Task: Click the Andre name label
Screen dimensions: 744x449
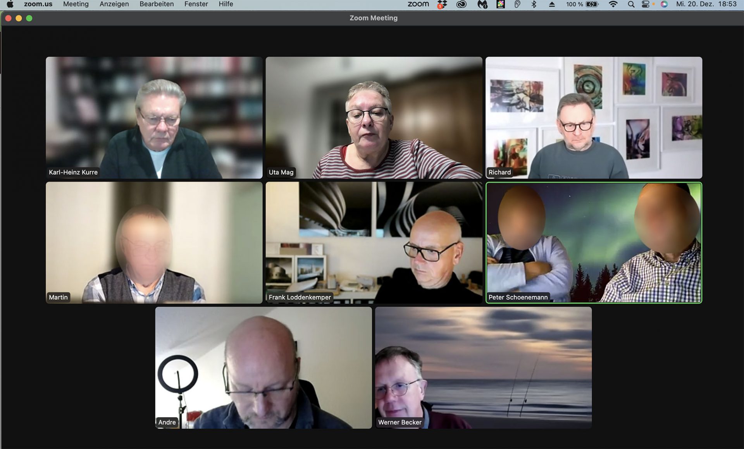Action: click(x=167, y=423)
